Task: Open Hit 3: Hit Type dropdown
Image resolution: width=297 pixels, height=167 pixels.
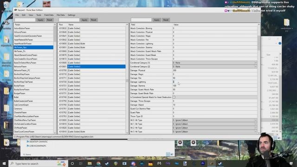Action: pyautogui.click(x=214, y=132)
